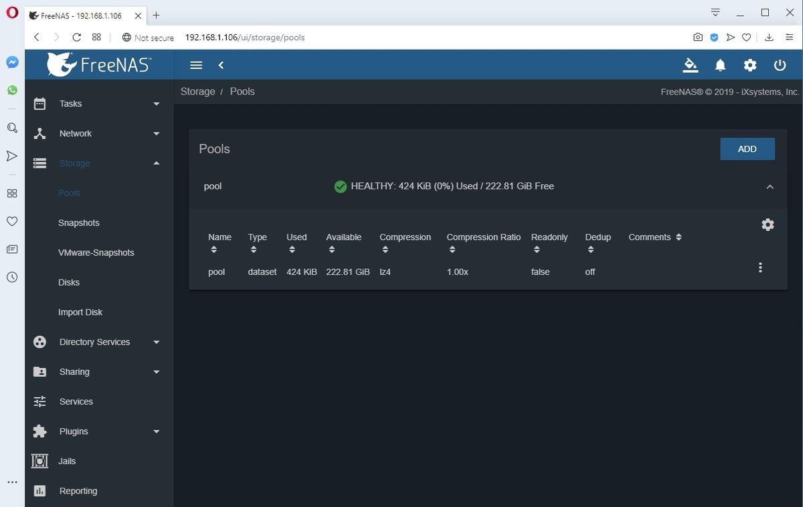Open the pool dataset three-dot actions menu

tap(760, 267)
